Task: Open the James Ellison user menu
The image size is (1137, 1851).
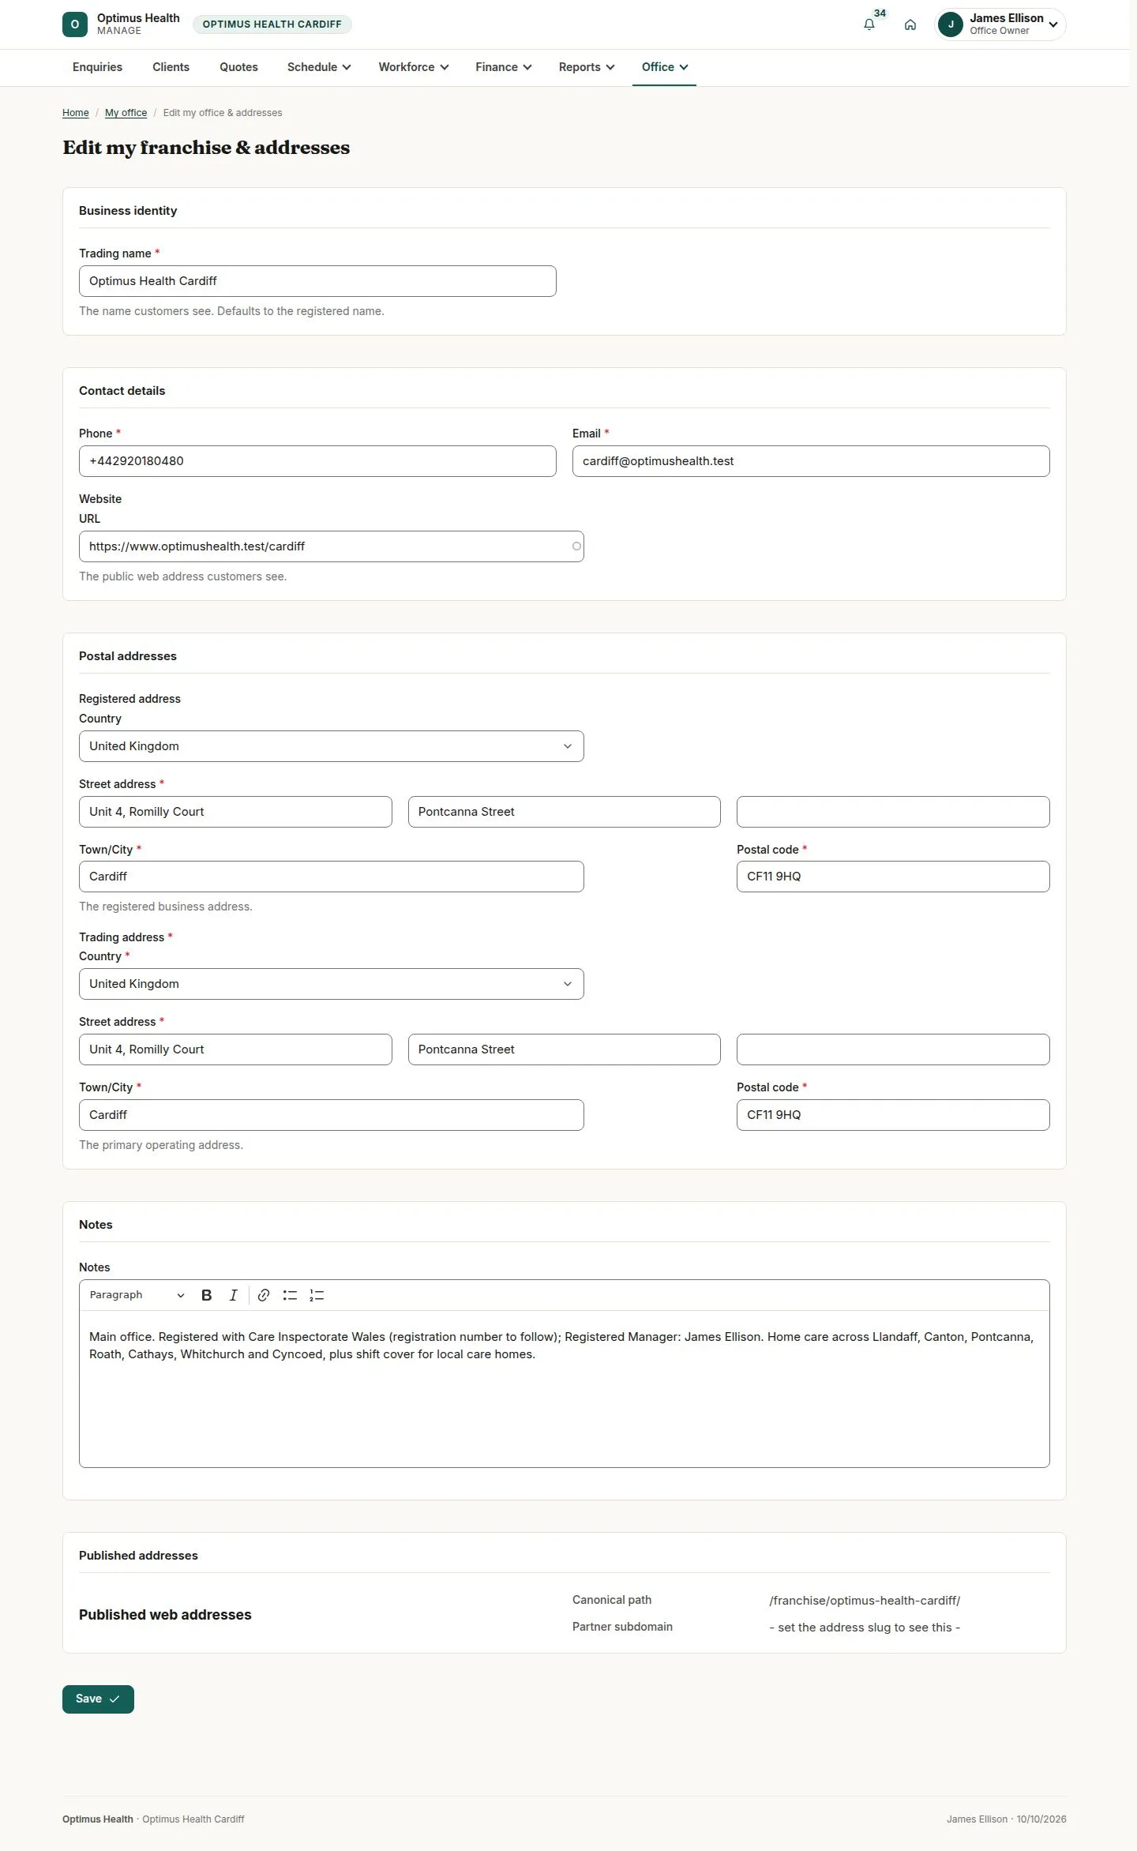Action: click(x=1000, y=24)
